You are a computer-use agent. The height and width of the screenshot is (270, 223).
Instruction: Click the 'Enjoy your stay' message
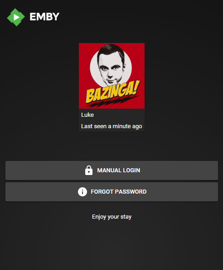[x=111, y=217]
